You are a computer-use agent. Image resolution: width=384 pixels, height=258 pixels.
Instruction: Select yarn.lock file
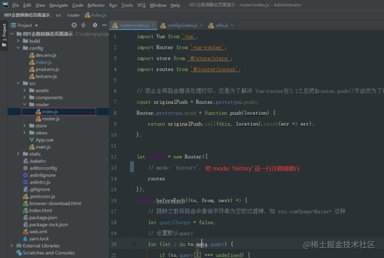coord(36,239)
